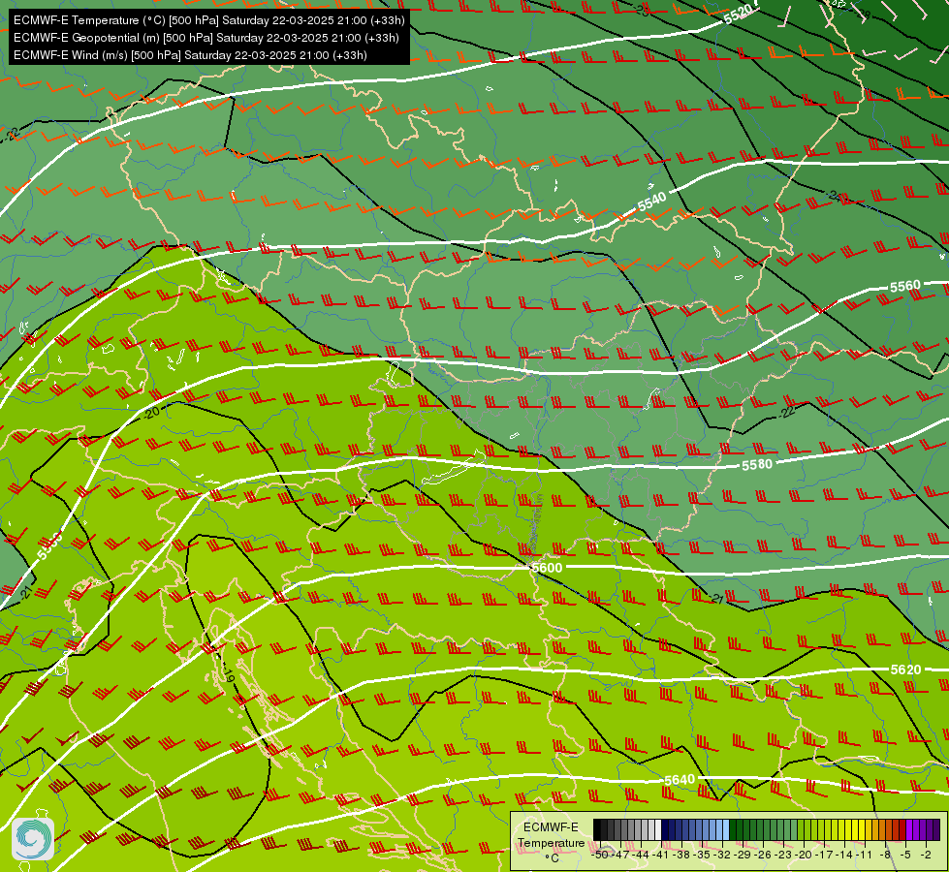
Task: Click the 5620 geopotential contour label
Action: pos(905,670)
